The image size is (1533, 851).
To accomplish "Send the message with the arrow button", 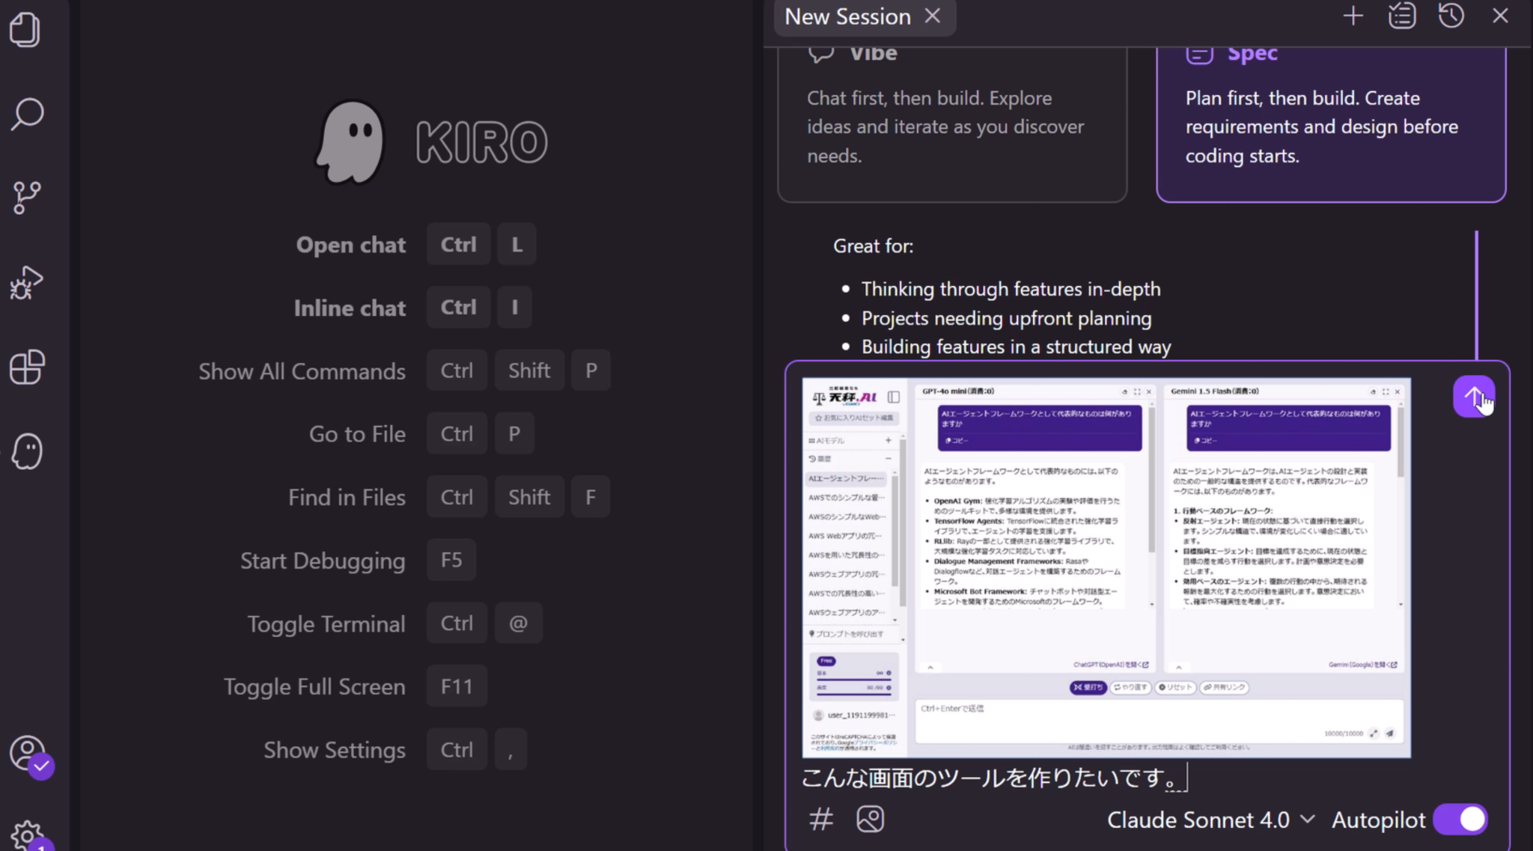I will tap(1473, 396).
